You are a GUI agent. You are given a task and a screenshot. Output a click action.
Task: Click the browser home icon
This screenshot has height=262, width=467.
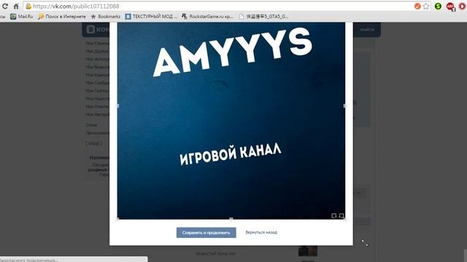coord(16,6)
